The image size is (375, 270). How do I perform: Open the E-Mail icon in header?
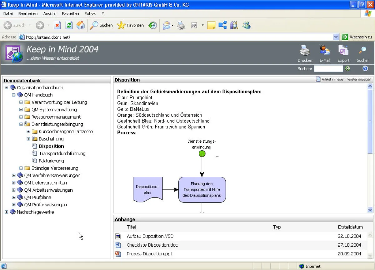coord(325,51)
